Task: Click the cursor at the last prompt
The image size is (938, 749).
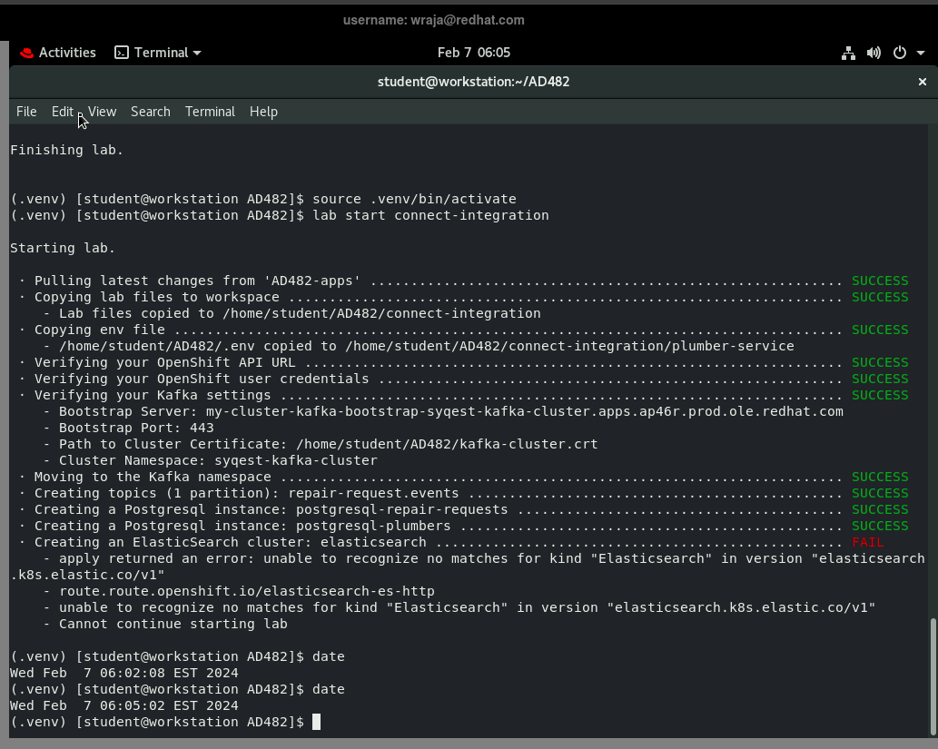Action: point(316,722)
